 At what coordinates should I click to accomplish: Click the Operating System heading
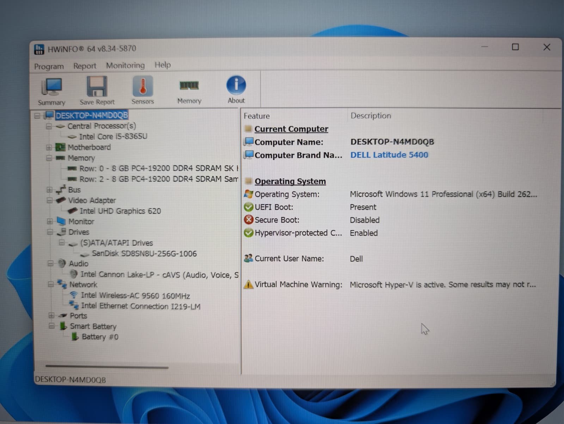pyautogui.click(x=290, y=181)
